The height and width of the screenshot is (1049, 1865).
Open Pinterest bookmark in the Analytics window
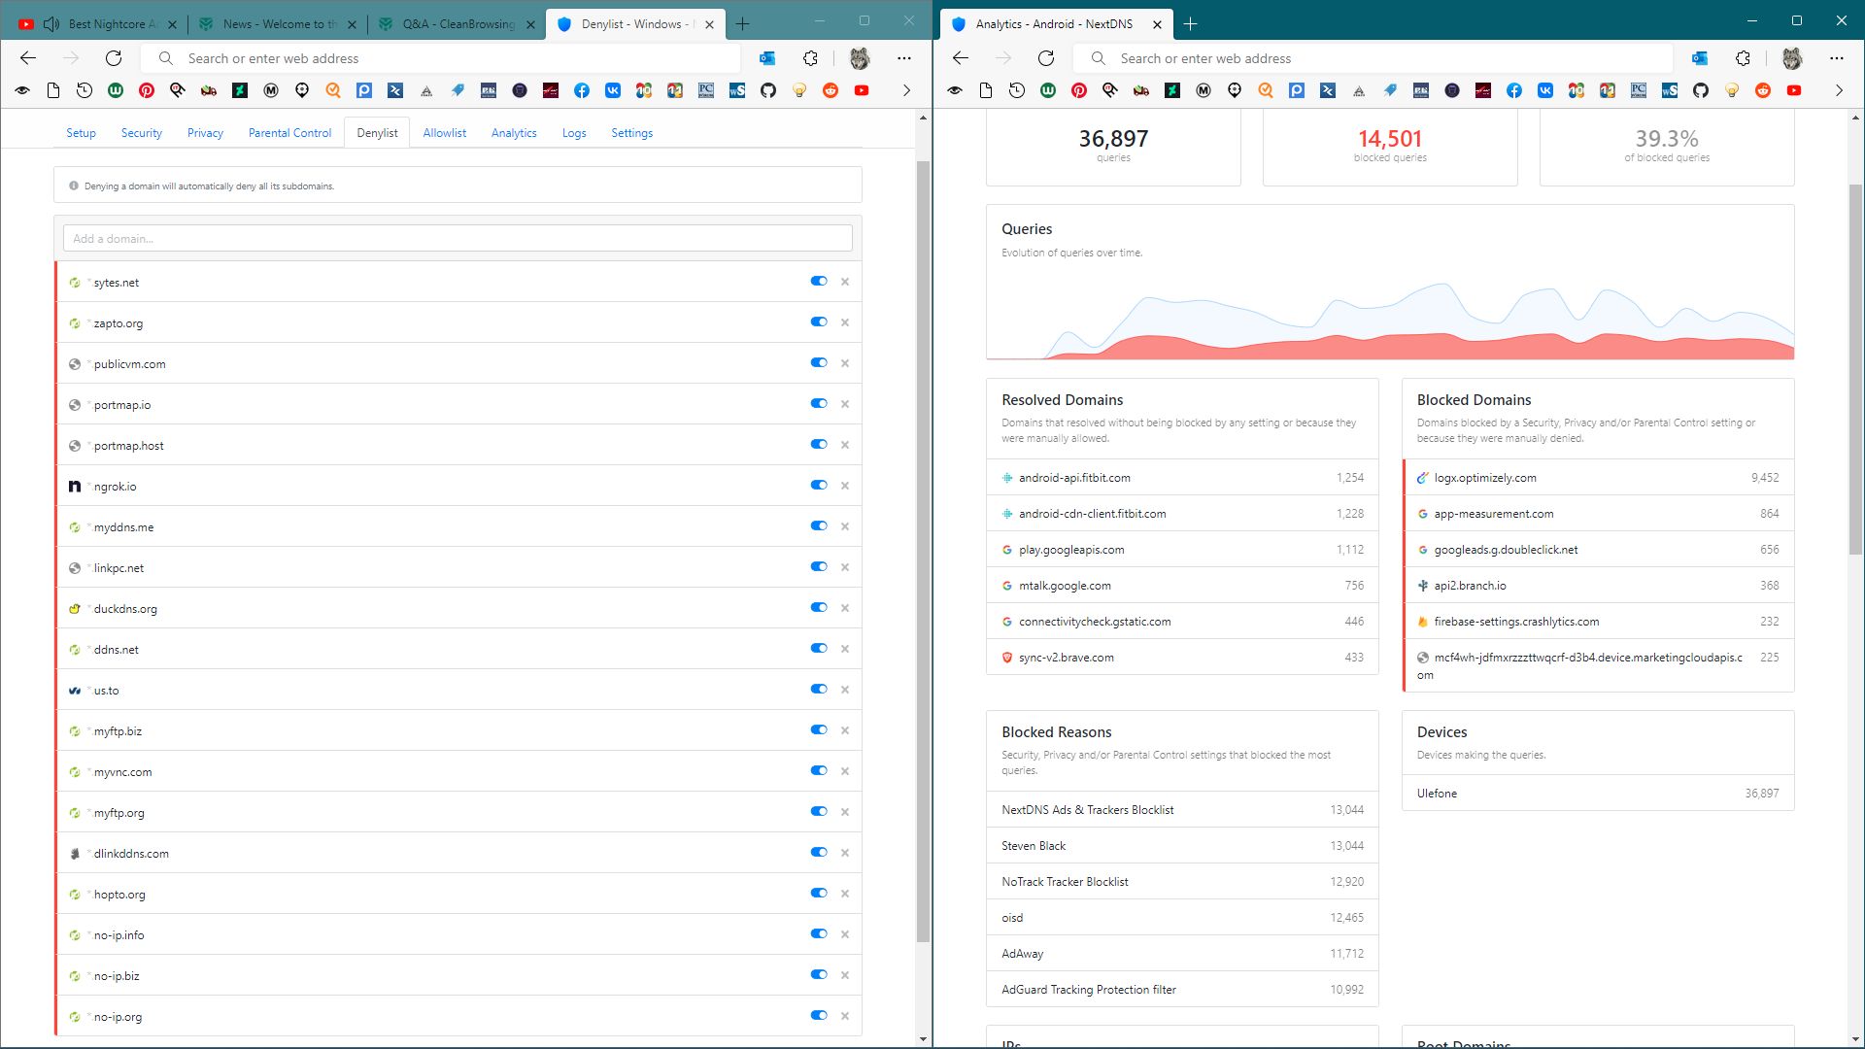1079,90
